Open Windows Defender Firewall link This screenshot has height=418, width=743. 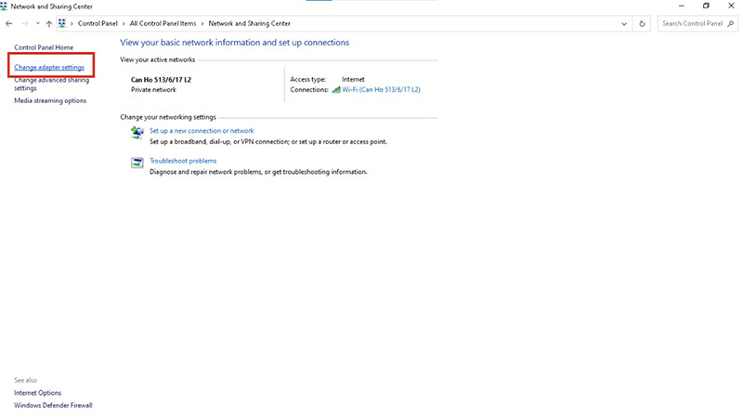point(53,405)
